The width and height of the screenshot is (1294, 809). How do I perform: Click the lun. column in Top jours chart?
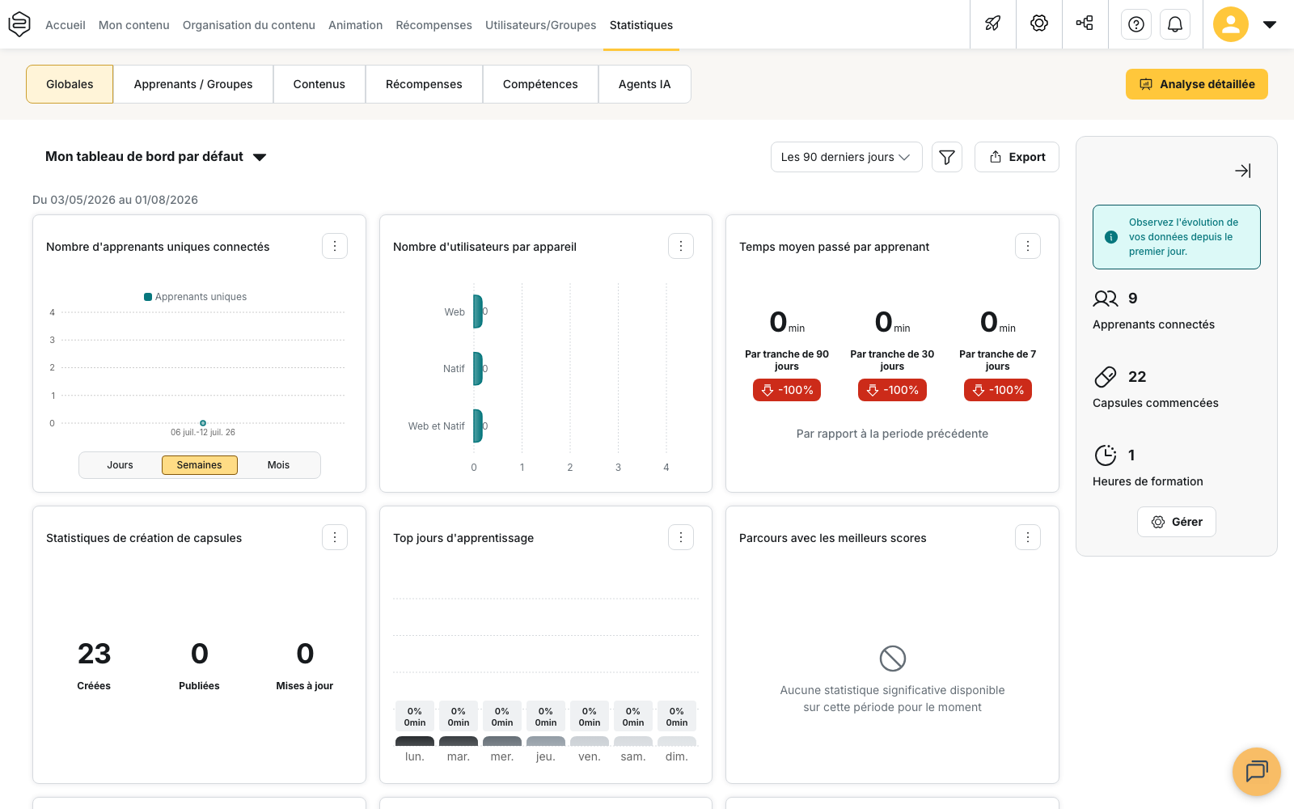point(415,741)
